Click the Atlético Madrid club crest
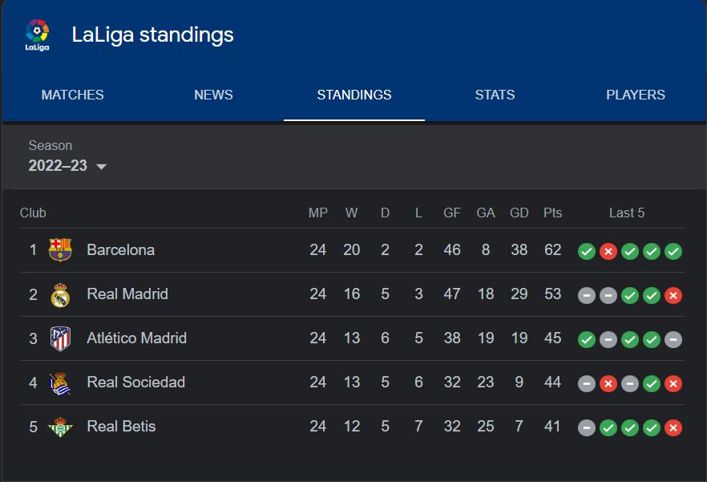The height and width of the screenshot is (482, 707). (60, 338)
